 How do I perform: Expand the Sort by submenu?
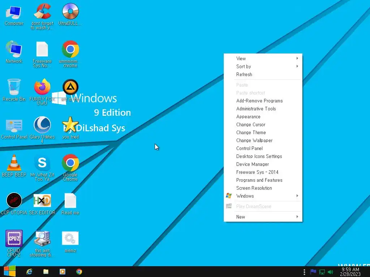(x=263, y=66)
